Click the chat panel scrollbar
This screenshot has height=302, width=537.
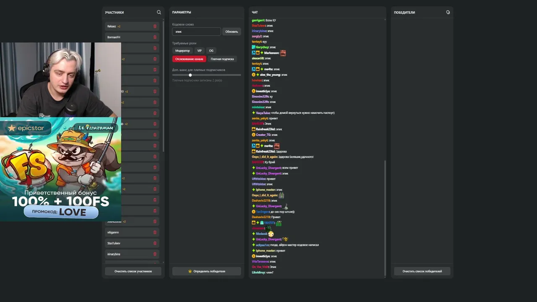385,218
